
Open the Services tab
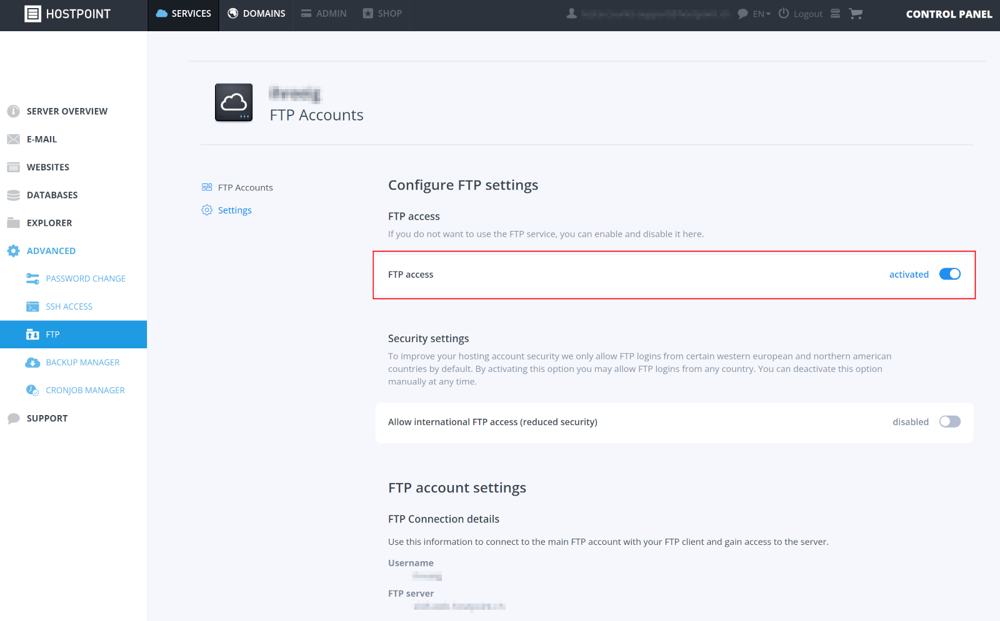pos(184,14)
